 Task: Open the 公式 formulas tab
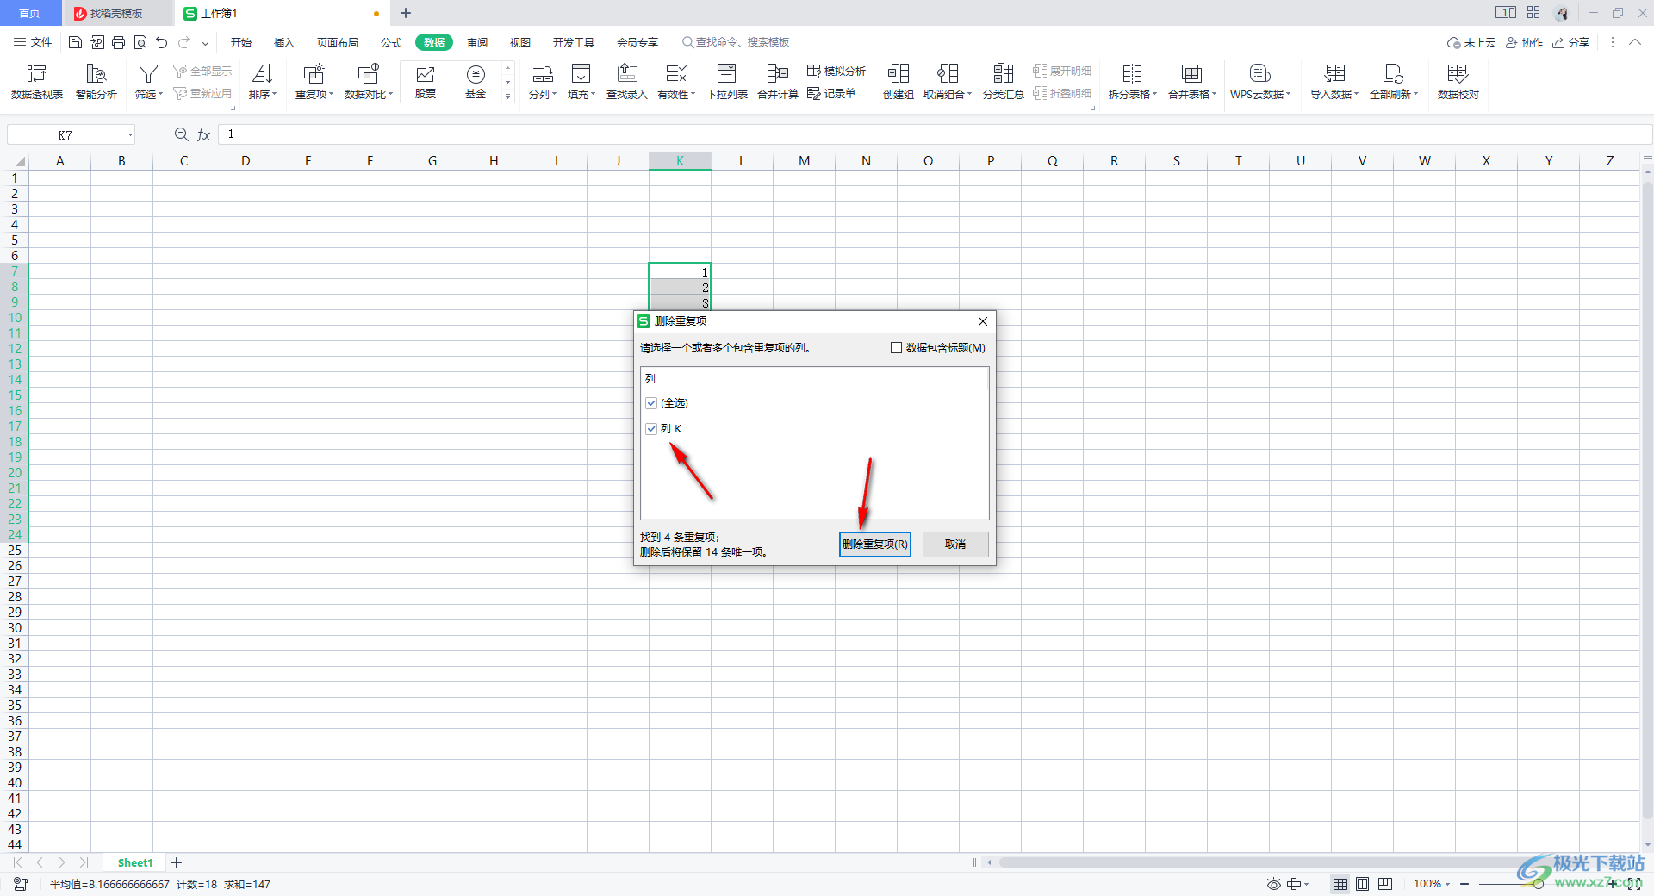pos(391,42)
